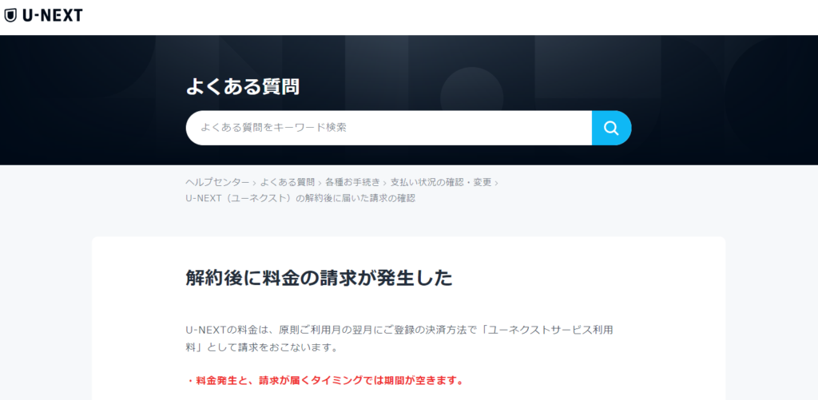Open the よくある質問 breadcrumb link
This screenshot has height=400, width=818.
coord(288,183)
